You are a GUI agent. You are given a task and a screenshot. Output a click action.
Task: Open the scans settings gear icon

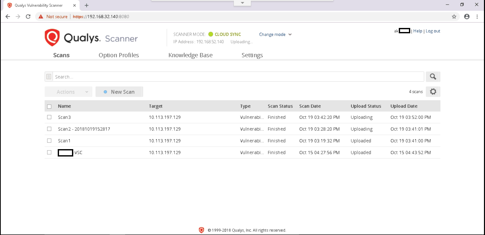pos(433,92)
